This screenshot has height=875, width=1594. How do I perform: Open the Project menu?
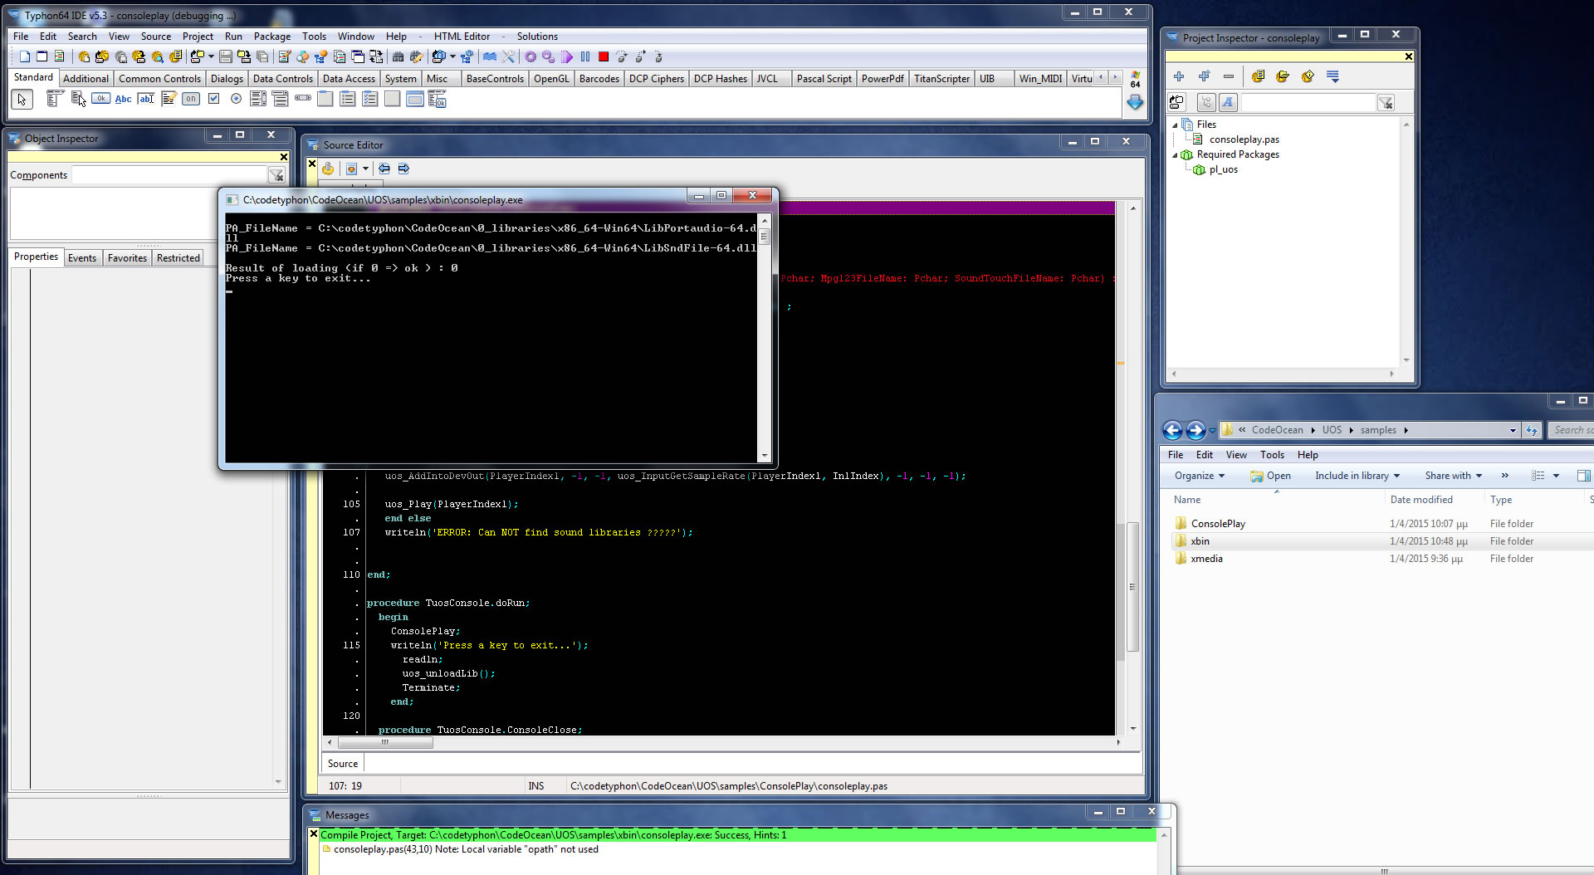pos(198,37)
